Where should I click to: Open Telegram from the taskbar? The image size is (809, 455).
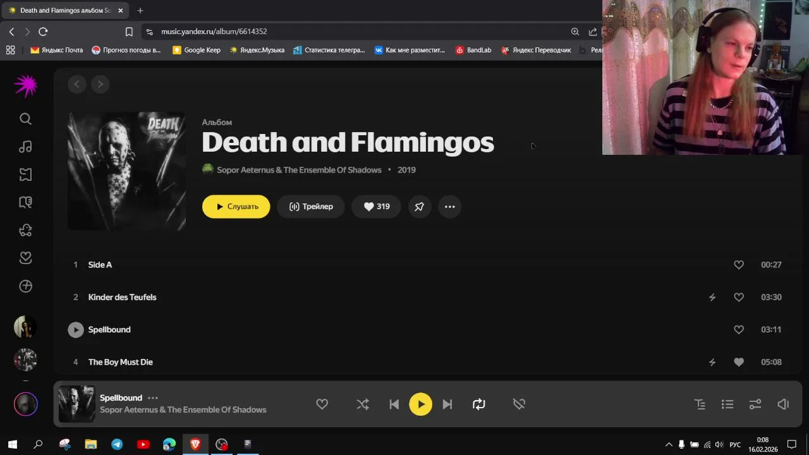point(117,444)
